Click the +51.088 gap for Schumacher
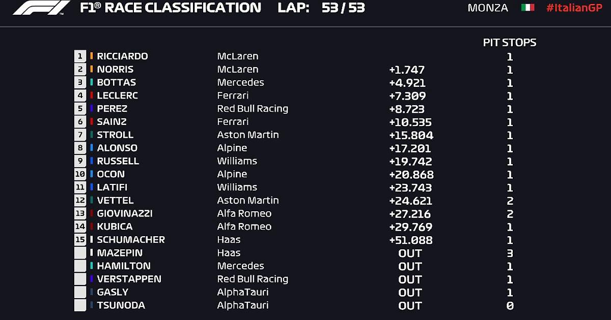The width and height of the screenshot is (611, 320). pyautogui.click(x=410, y=240)
